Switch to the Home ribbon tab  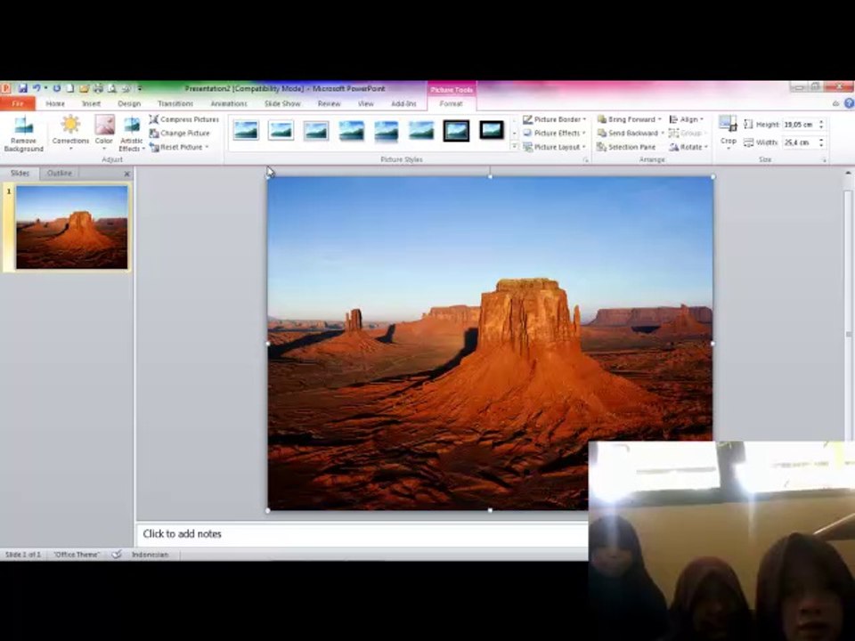(x=55, y=103)
